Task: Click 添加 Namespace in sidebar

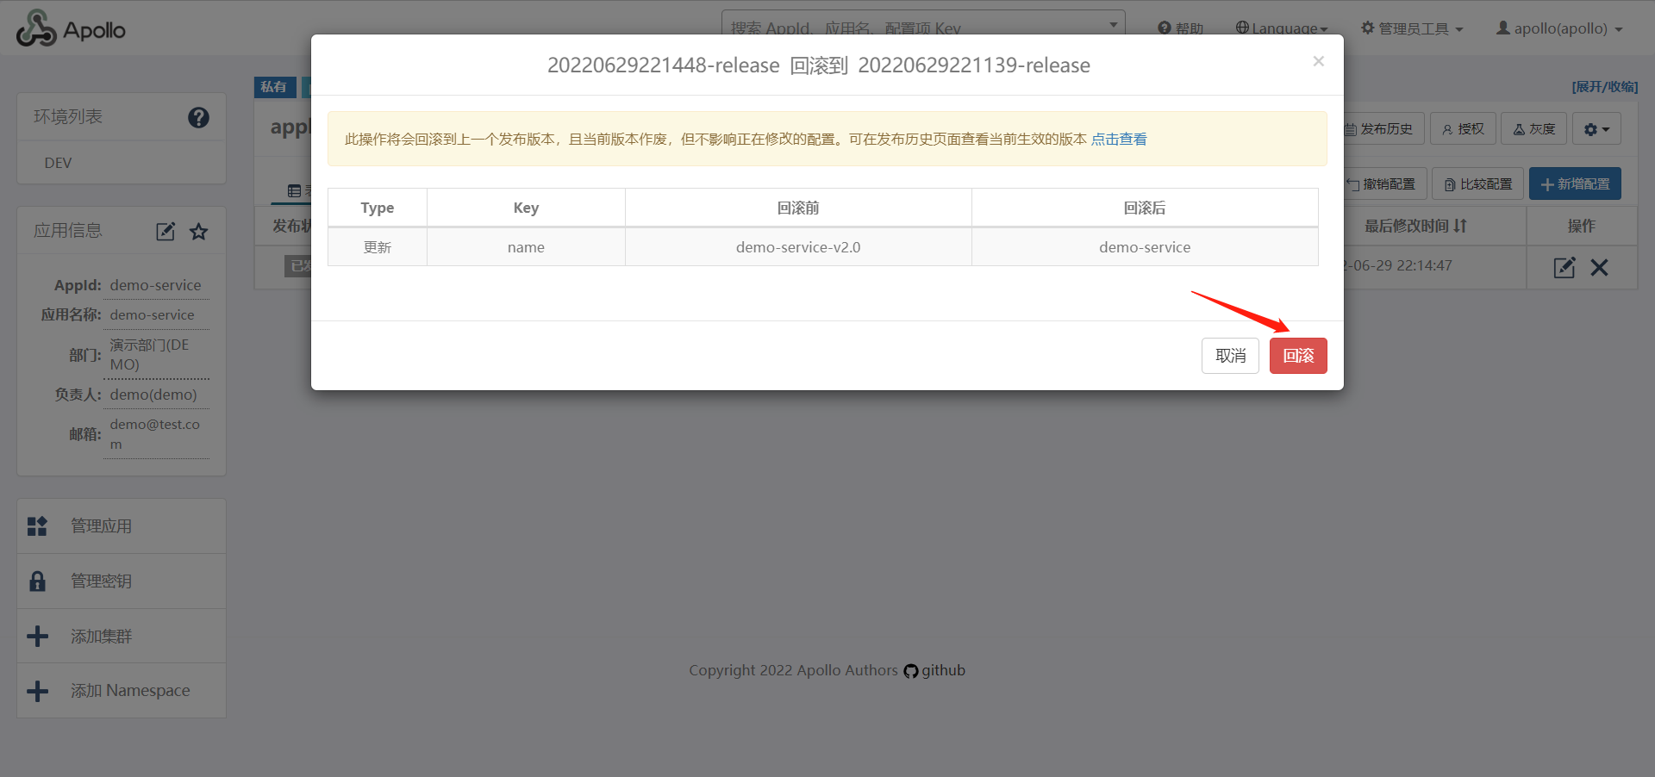Action: (x=129, y=691)
